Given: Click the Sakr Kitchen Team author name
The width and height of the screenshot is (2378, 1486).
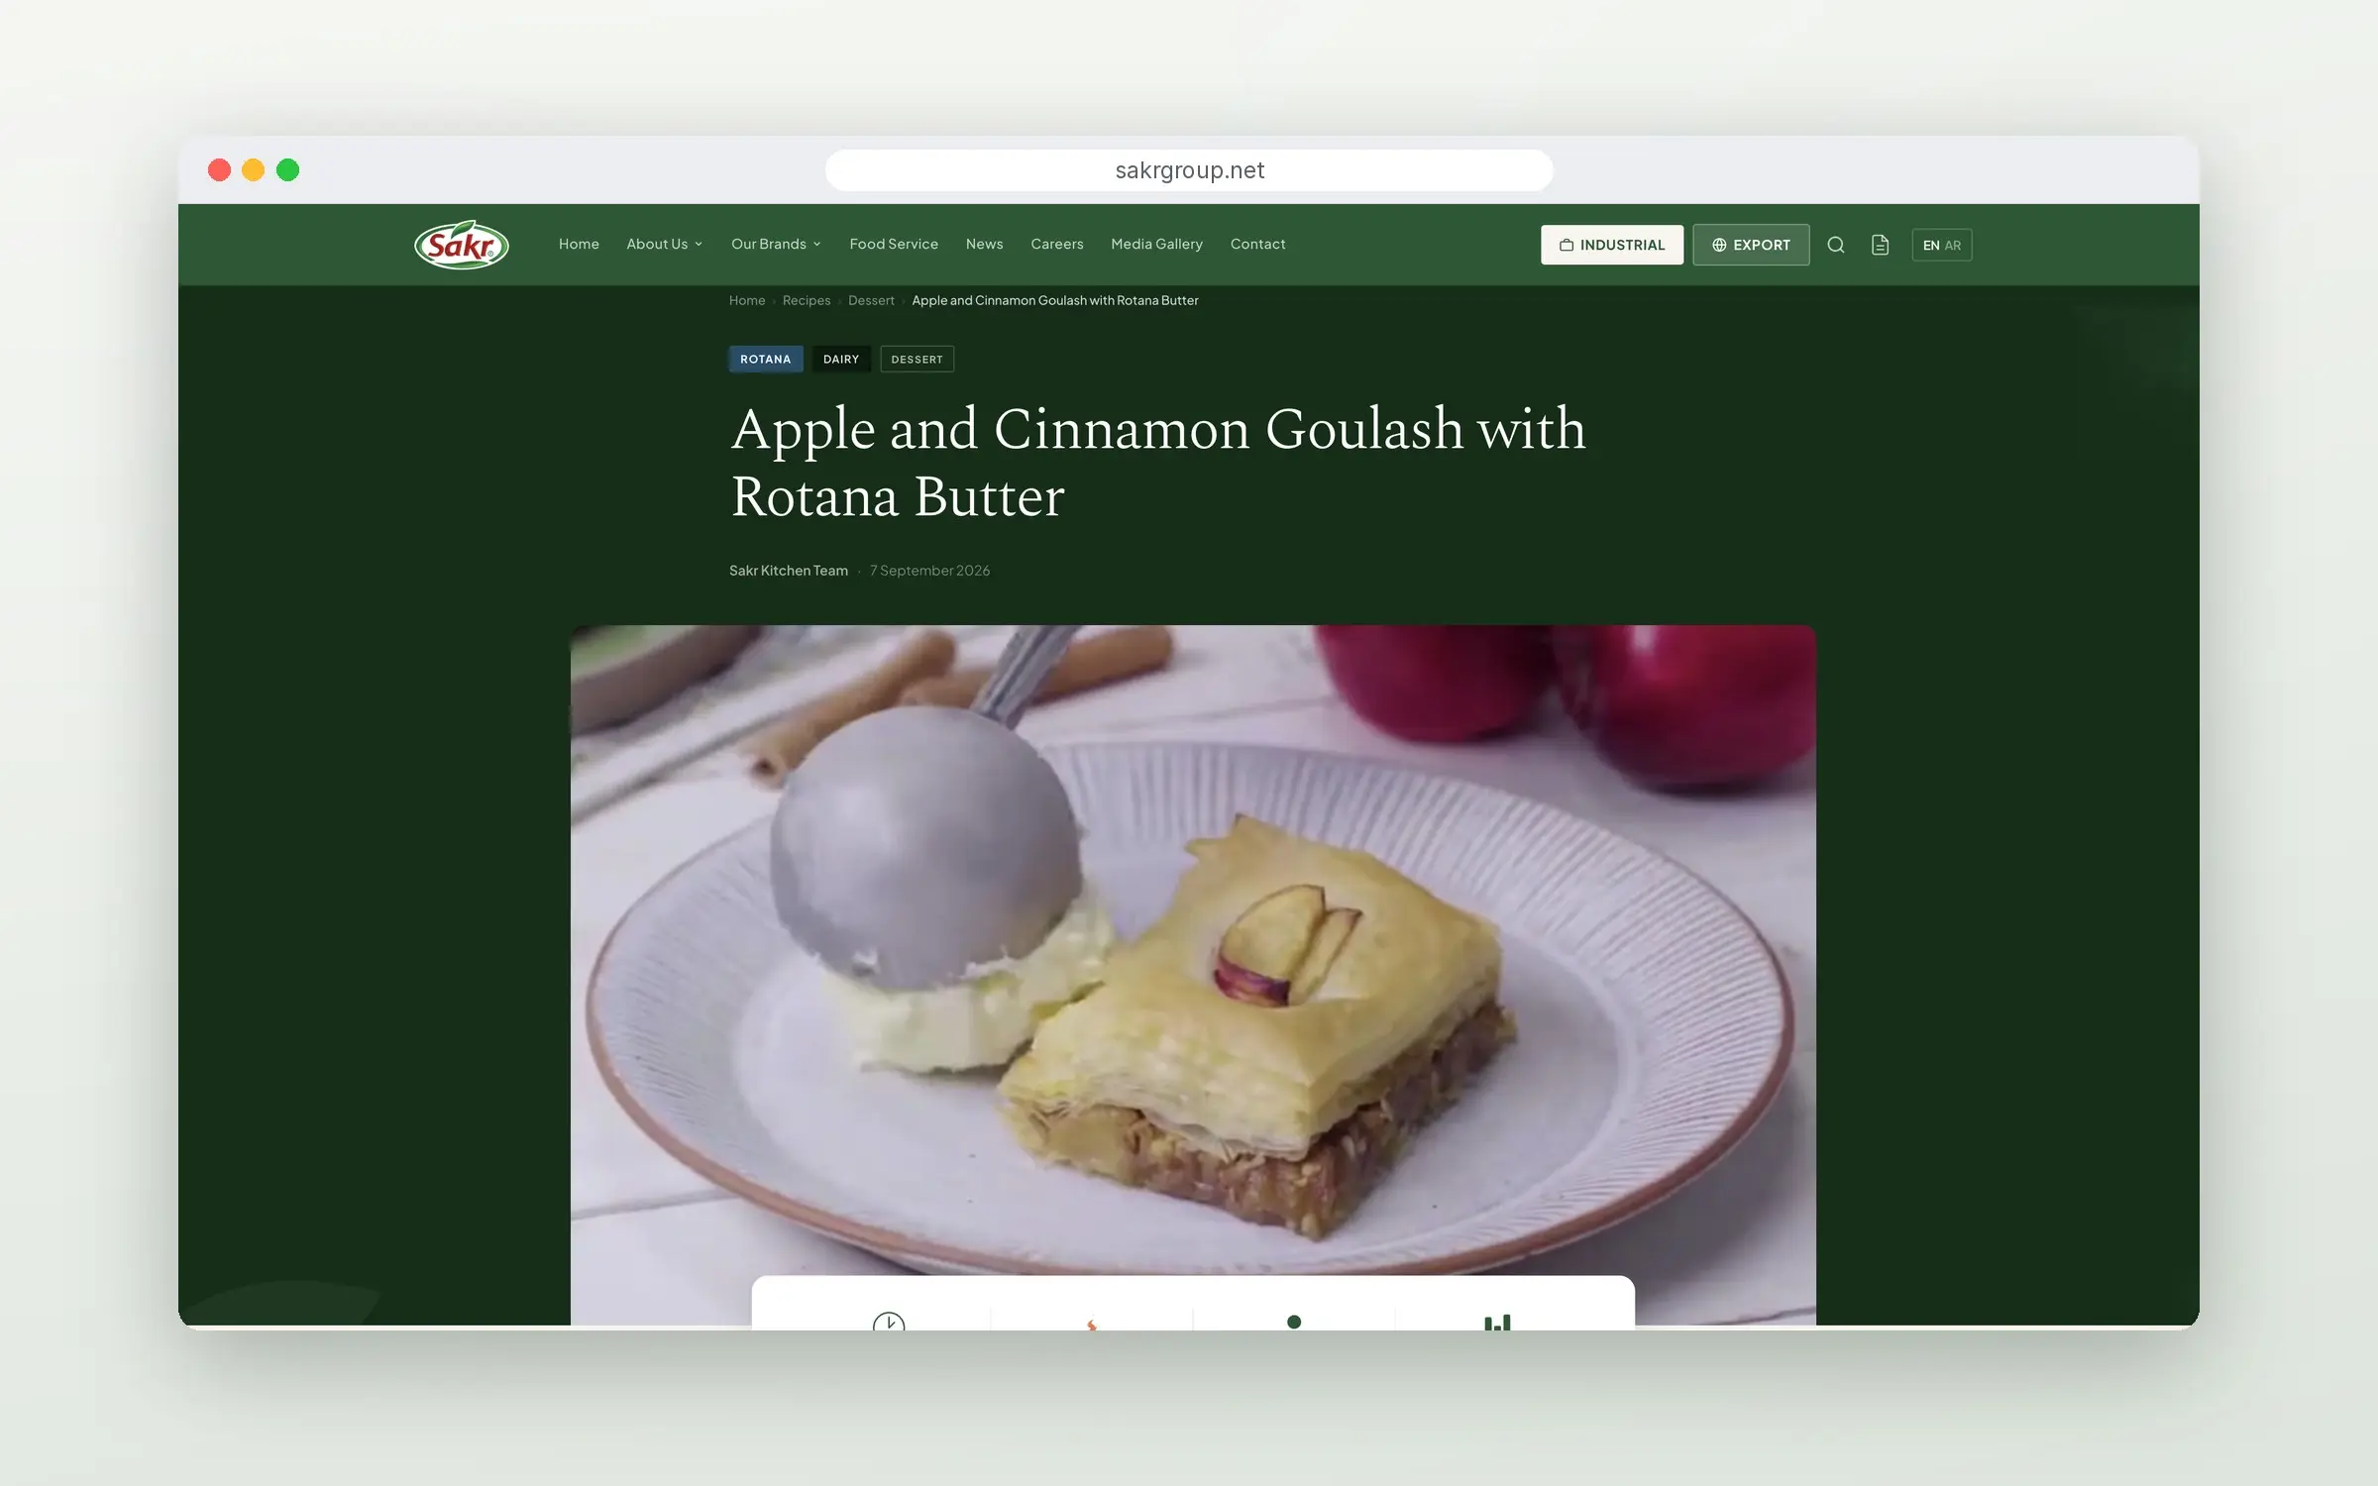Looking at the screenshot, I should [789, 571].
